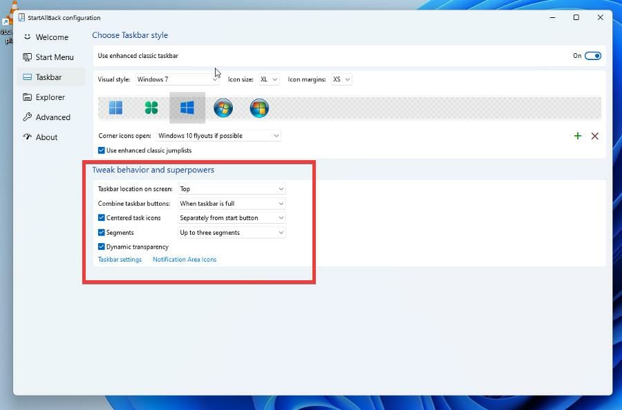The image size is (622, 410).
Task: Click the Advanced wrench sidebar icon
Action: pos(27,117)
